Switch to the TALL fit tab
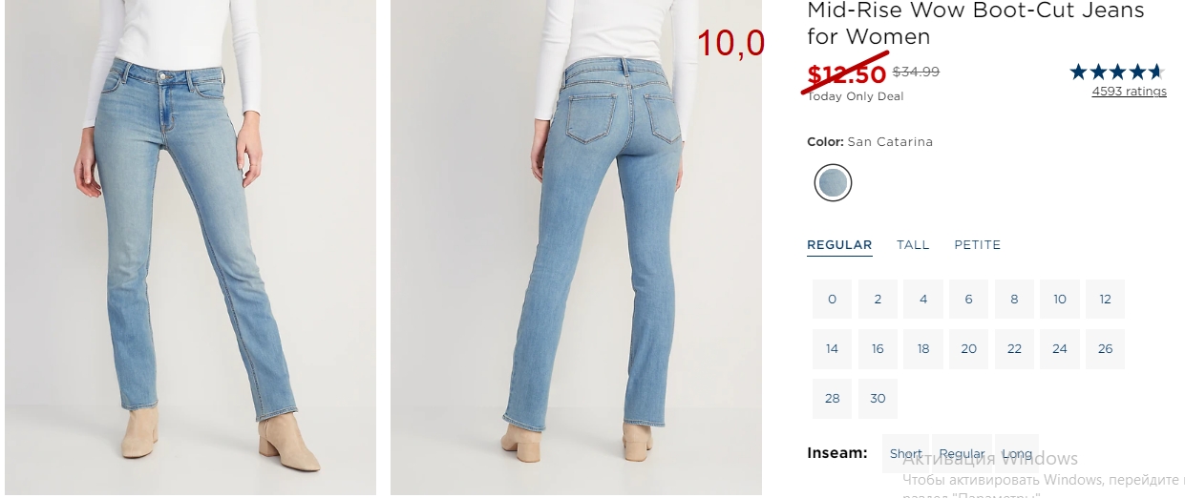This screenshot has height=498, width=1185. pos(913,245)
